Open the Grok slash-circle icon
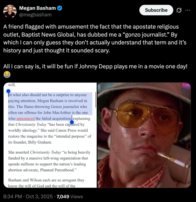 pos(179,10)
